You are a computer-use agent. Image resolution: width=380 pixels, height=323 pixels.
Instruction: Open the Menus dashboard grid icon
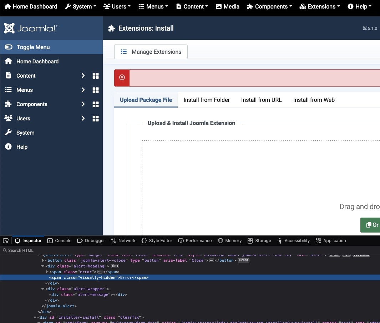96,90
